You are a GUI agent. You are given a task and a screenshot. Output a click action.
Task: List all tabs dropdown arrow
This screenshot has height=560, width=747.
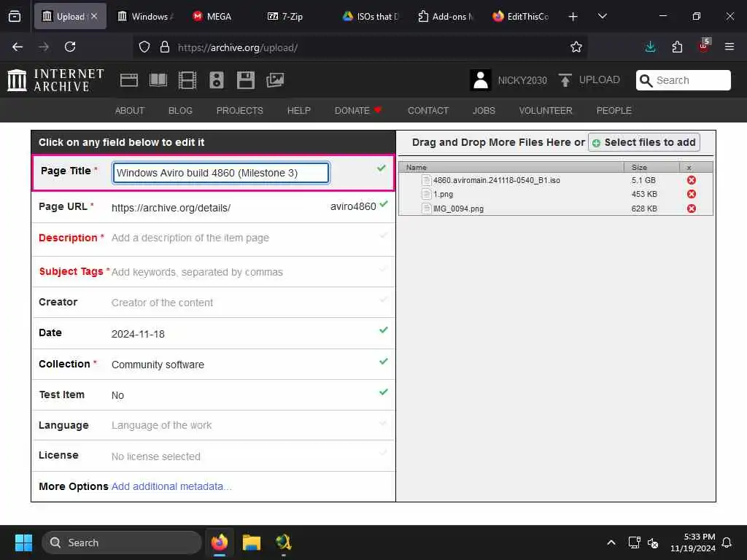click(602, 16)
